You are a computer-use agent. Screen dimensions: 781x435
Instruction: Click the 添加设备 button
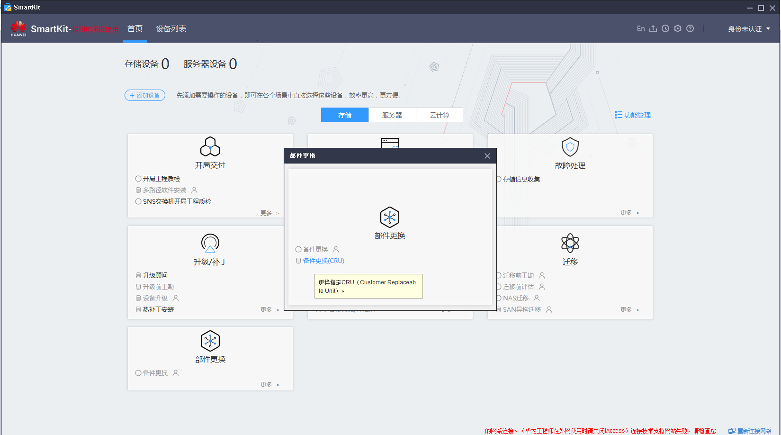[145, 95]
